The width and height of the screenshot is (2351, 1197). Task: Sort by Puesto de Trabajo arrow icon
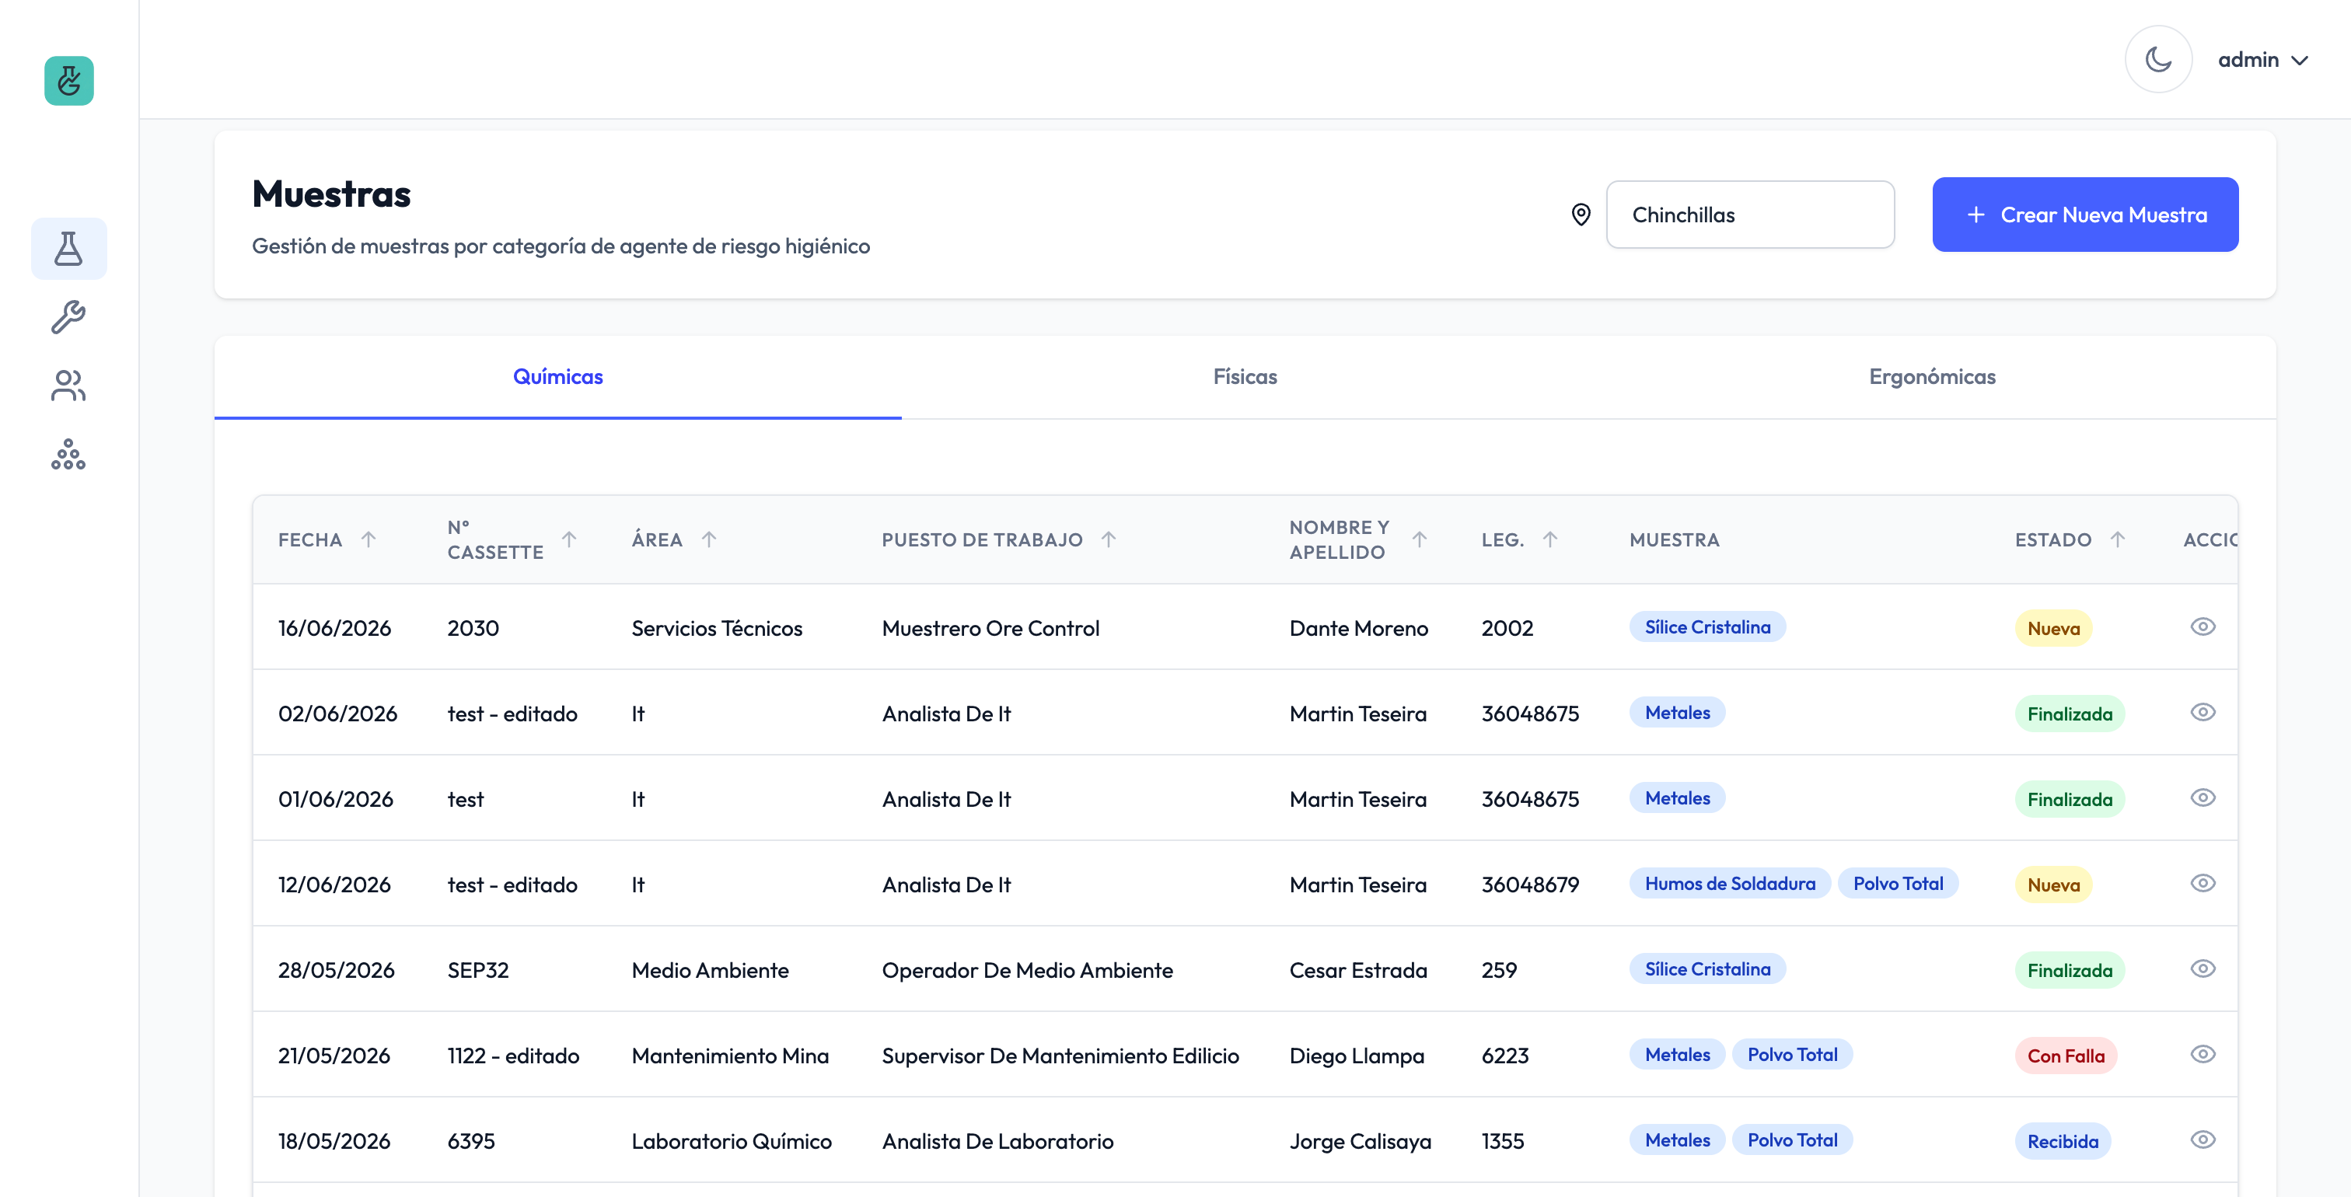[x=1109, y=539]
